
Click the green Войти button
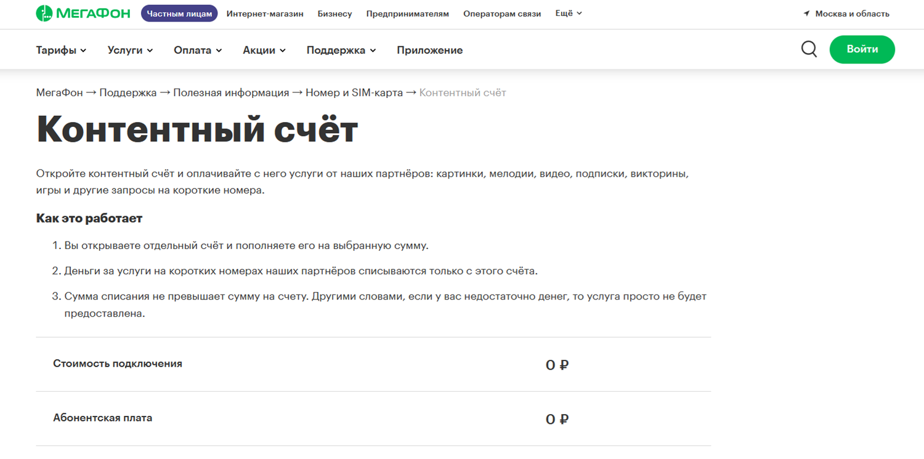[862, 49]
